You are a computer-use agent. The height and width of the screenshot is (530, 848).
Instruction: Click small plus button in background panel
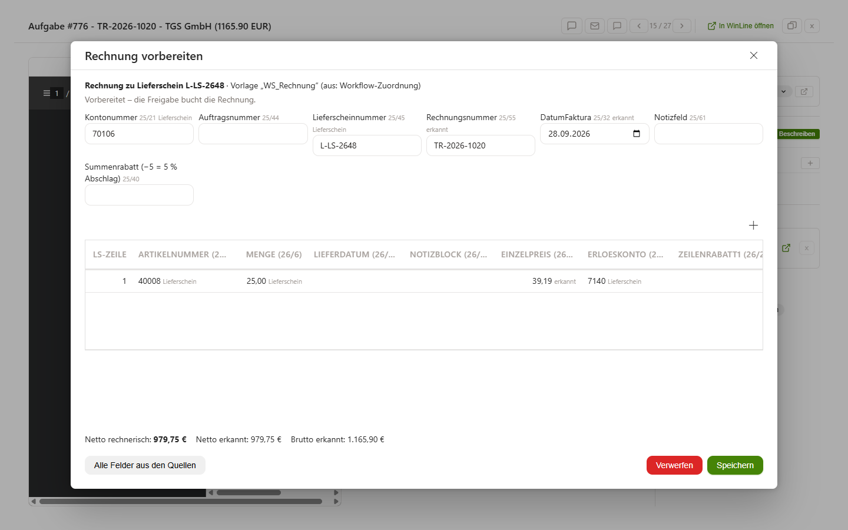click(810, 163)
